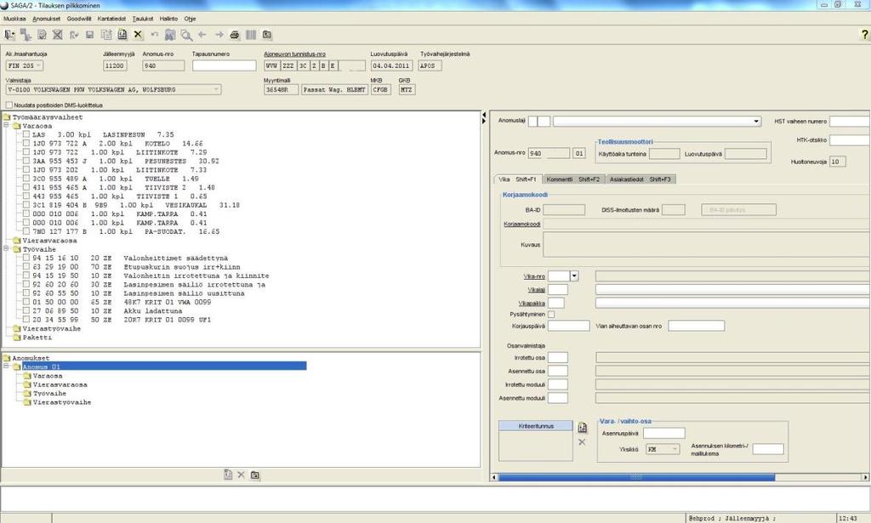This screenshot has width=871, height=523.
Task: Click the X icon beside Kriteeritunnus list
Action: [582, 442]
